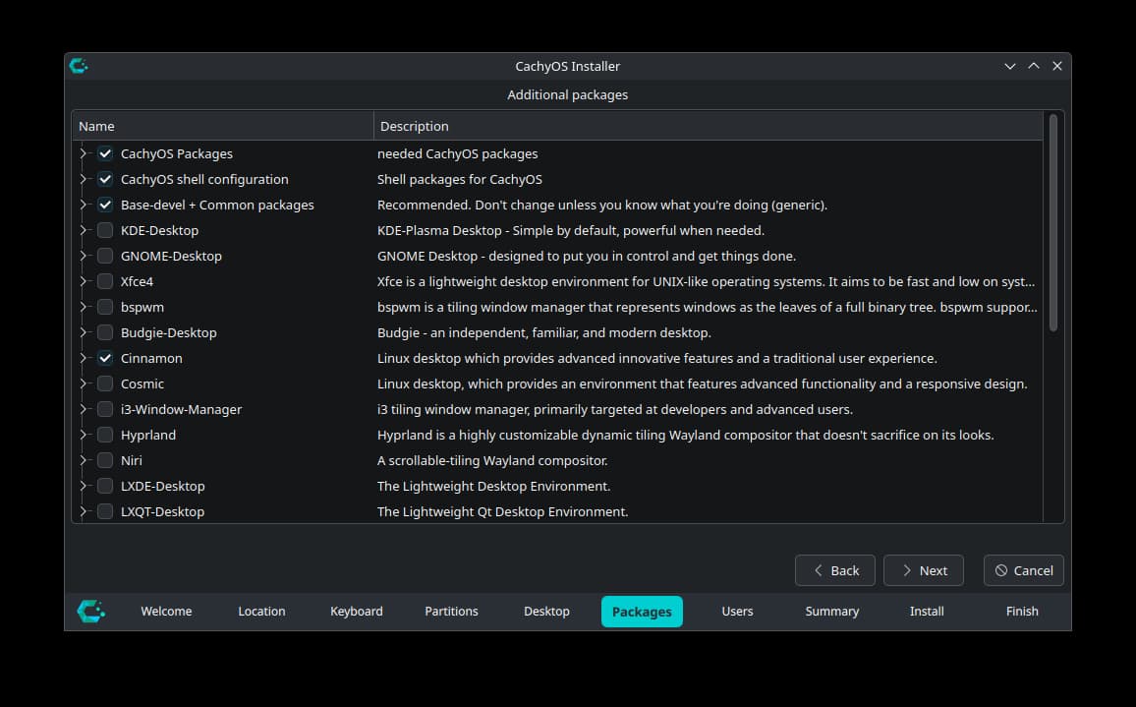This screenshot has height=707, width=1136.
Task: Go to the Welcome step
Action: pyautogui.click(x=166, y=612)
